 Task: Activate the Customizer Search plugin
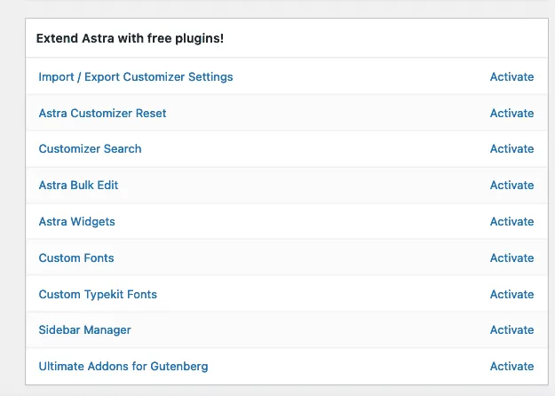pyautogui.click(x=511, y=149)
